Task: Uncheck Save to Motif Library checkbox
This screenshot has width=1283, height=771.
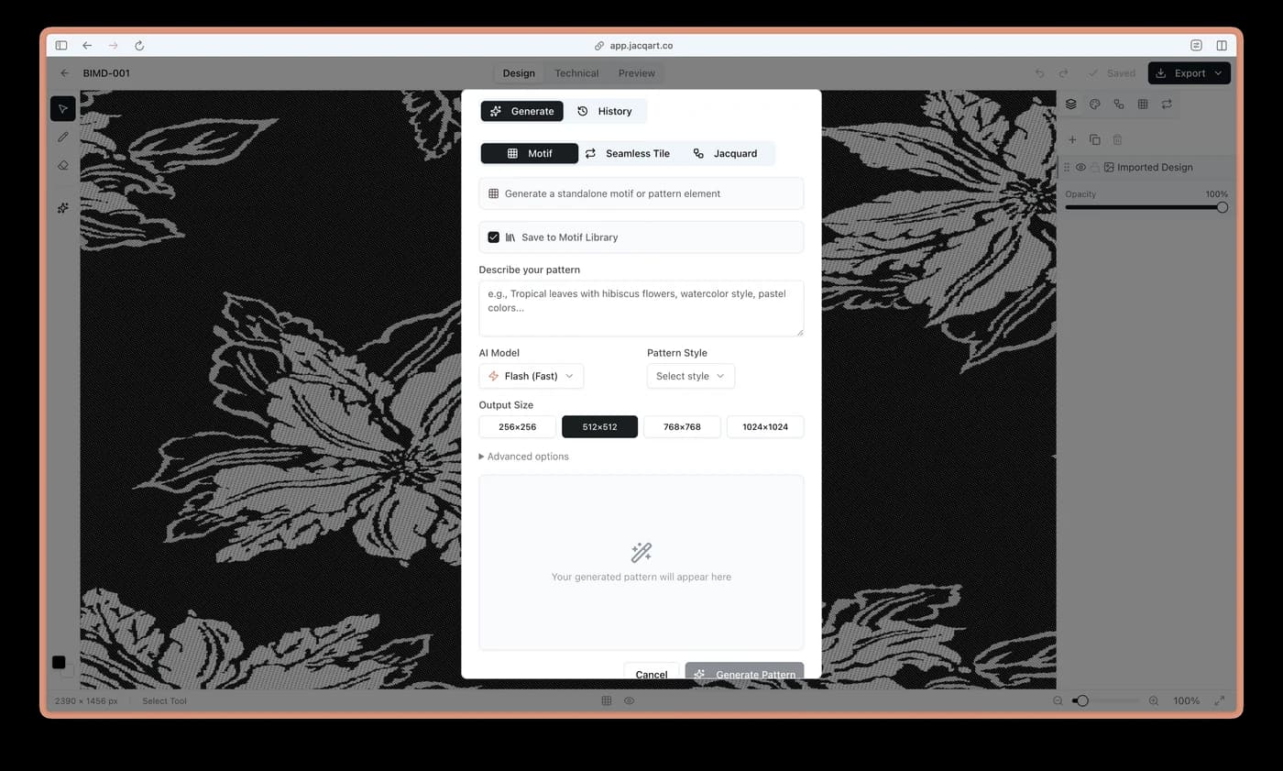Action: point(493,237)
